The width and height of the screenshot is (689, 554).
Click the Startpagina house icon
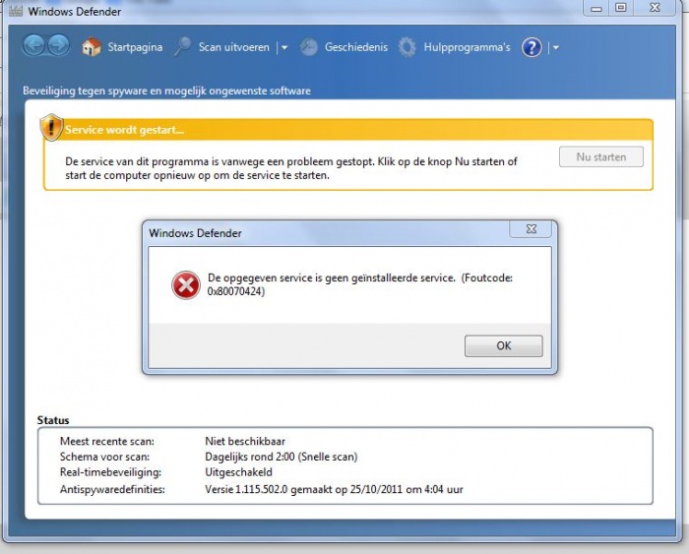[x=91, y=47]
